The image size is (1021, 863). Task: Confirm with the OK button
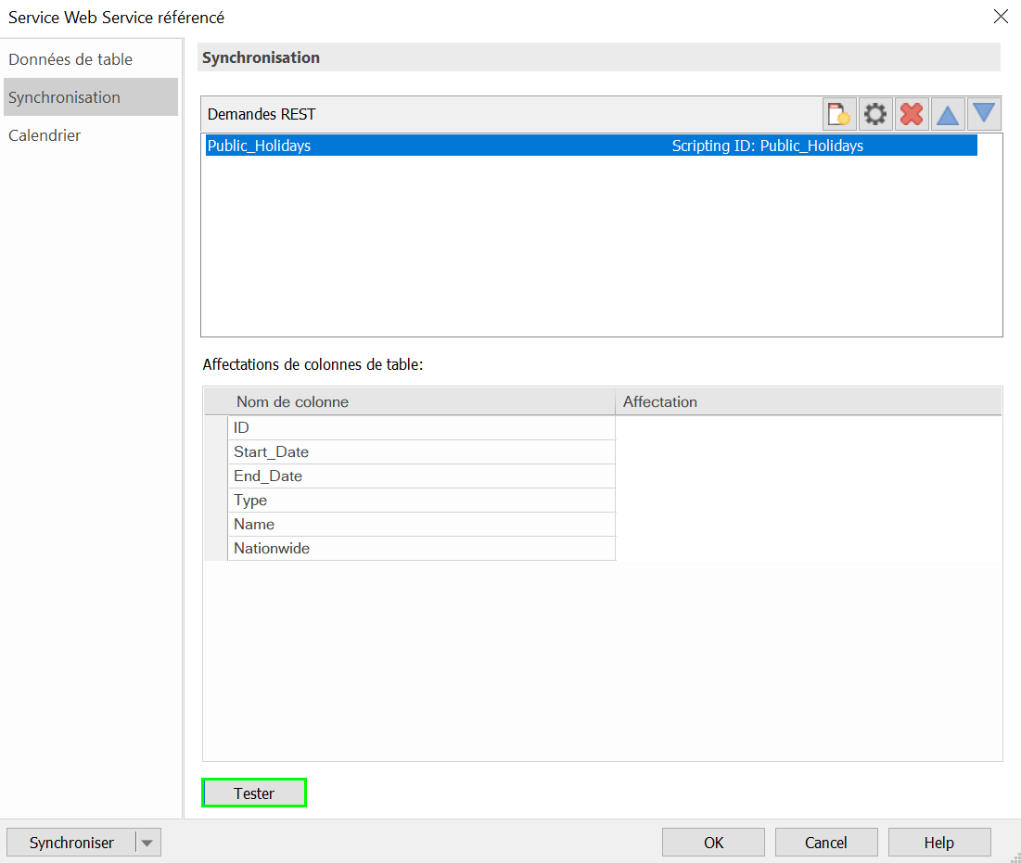coord(713,843)
